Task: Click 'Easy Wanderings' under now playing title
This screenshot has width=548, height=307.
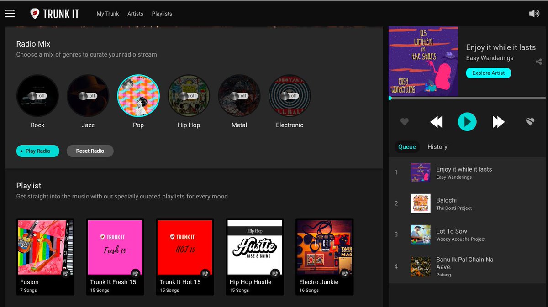Action: click(x=490, y=58)
